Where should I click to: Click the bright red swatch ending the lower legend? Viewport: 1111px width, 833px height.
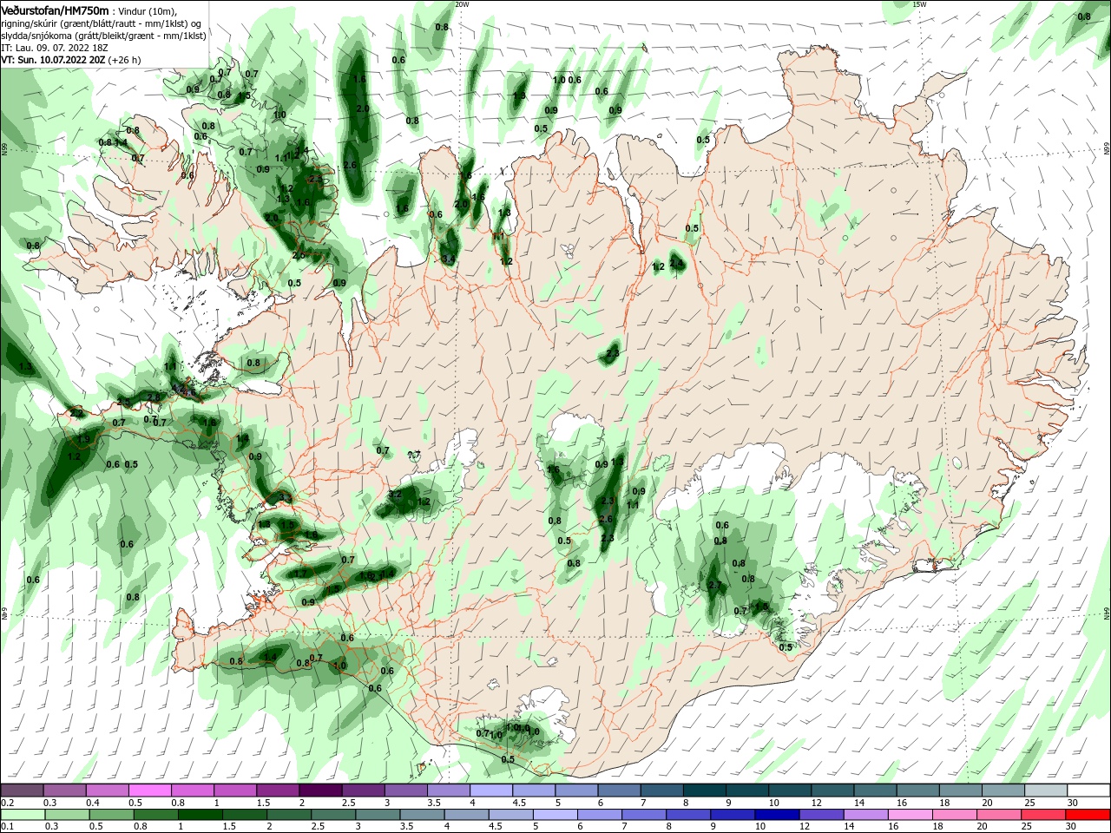click(1088, 816)
